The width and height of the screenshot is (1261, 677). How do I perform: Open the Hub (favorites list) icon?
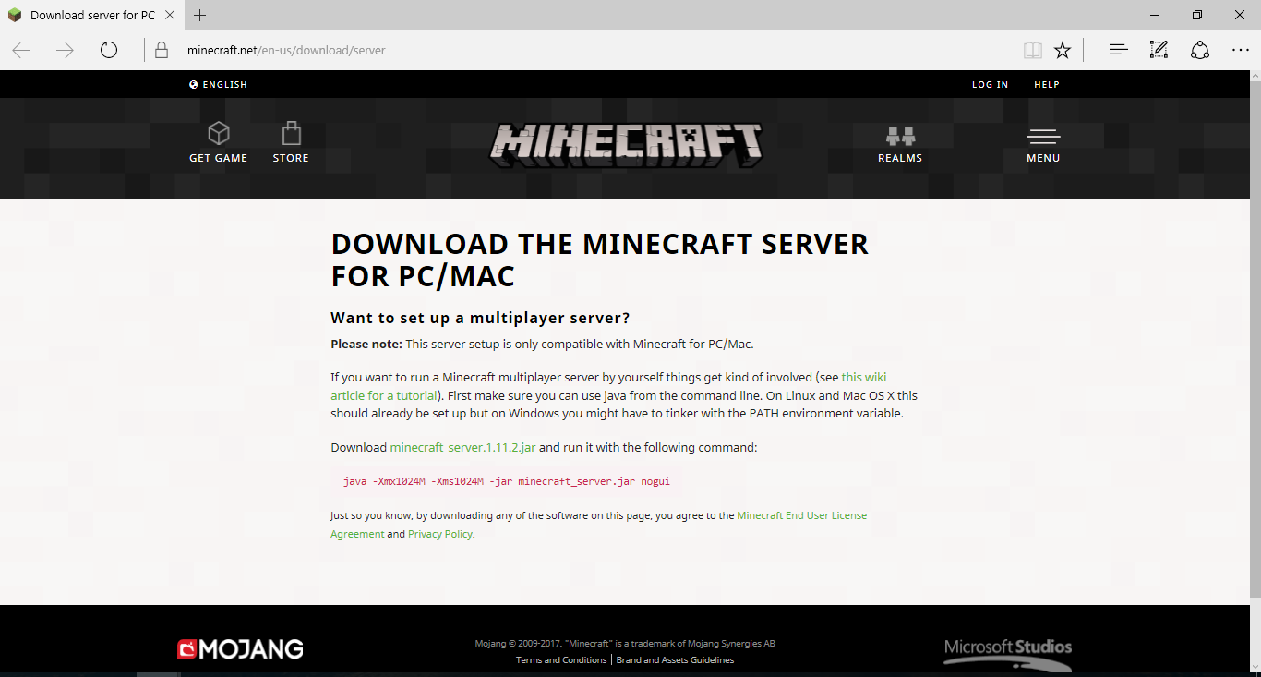[x=1118, y=50]
